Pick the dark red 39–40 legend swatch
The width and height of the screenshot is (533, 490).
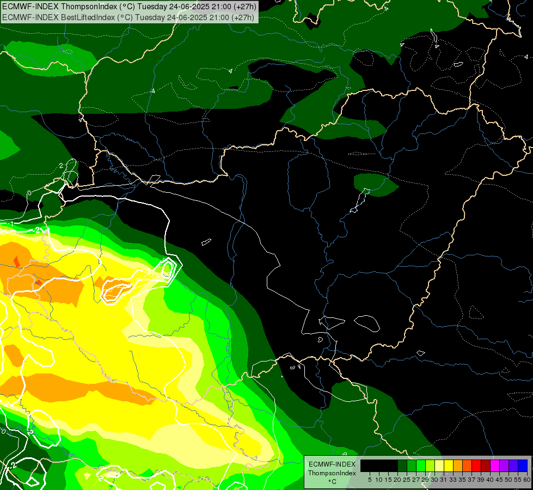point(486,465)
